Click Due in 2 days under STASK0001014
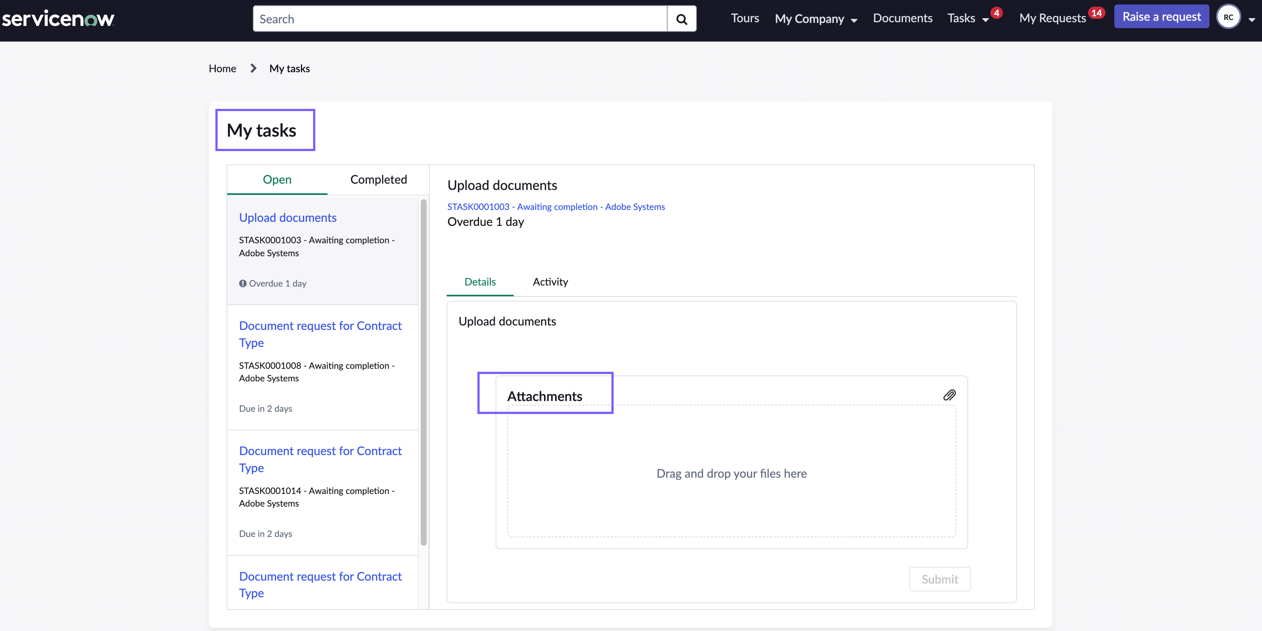 [265, 534]
